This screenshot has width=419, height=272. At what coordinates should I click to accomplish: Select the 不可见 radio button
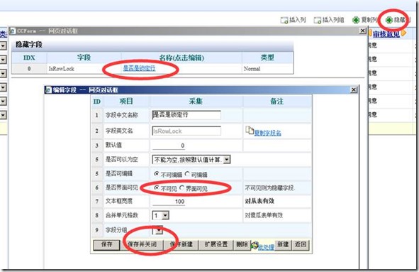coord(157,187)
